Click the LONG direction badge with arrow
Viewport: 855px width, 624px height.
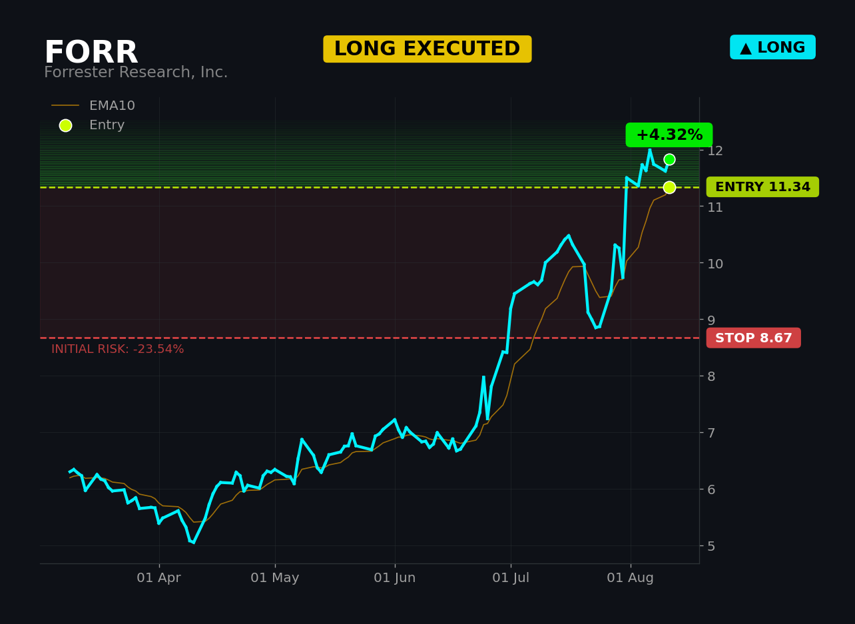pos(772,47)
